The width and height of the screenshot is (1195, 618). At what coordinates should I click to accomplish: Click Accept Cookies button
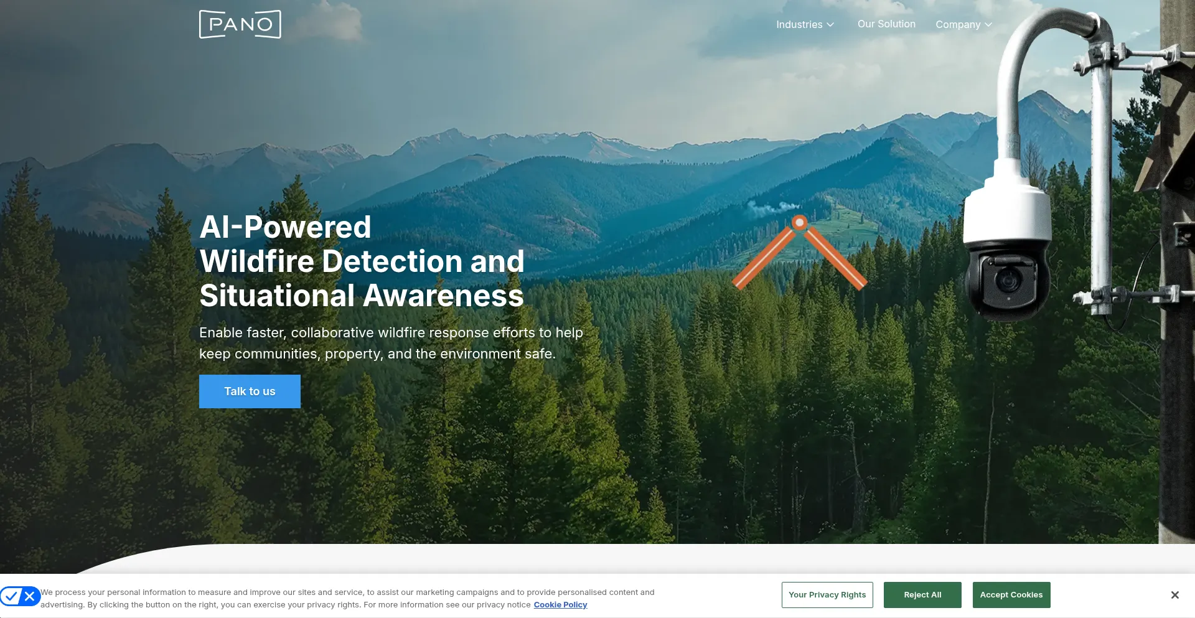coord(1011,595)
